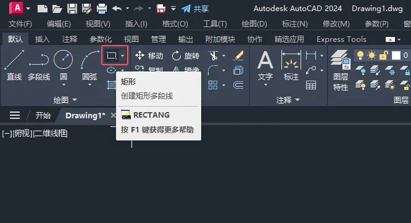Viewport: 411px width, 223px height.
Task: Click the 共享 share button
Action: point(195,9)
